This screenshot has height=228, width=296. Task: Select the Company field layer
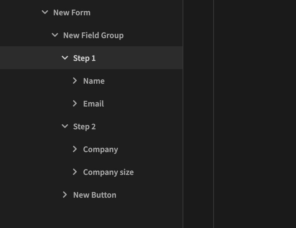click(x=101, y=150)
